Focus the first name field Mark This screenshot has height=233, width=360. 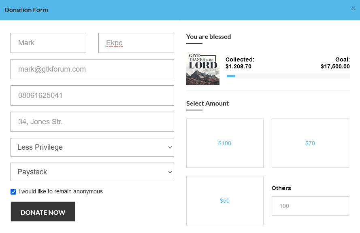tap(48, 43)
